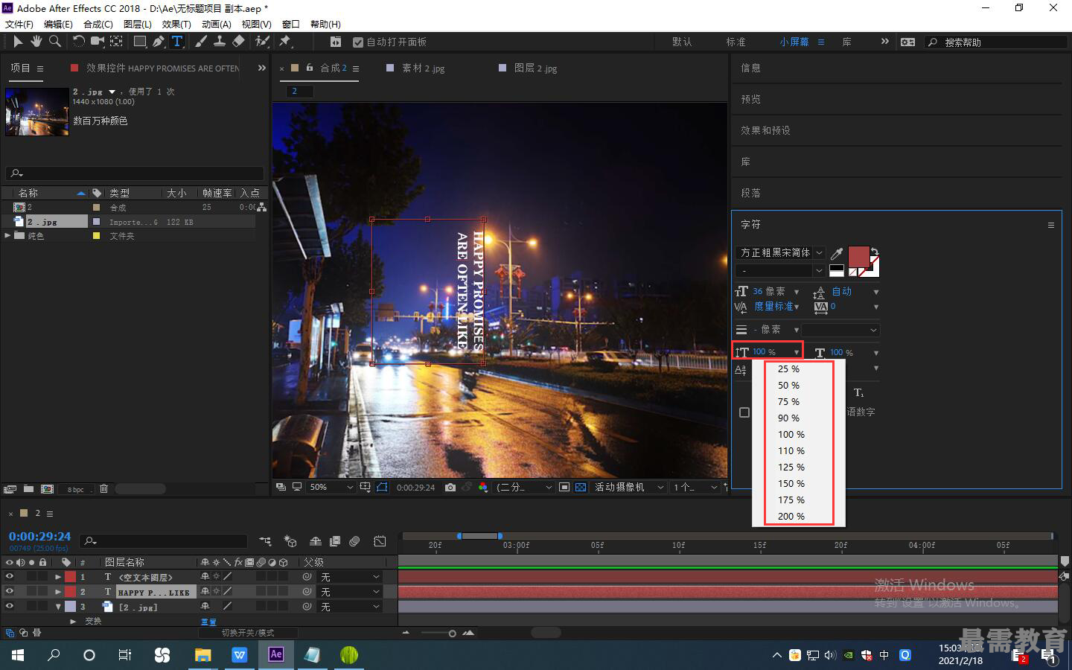Viewport: 1072px width, 670px height.
Task: Toggle transparency grid in viewer
Action: tap(581, 487)
